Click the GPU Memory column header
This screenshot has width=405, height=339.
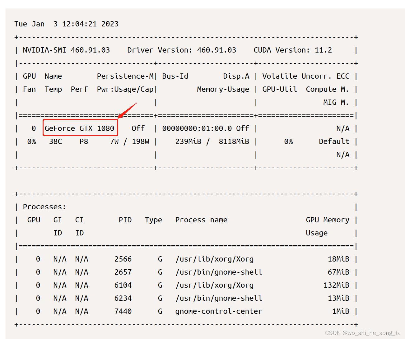point(328,220)
